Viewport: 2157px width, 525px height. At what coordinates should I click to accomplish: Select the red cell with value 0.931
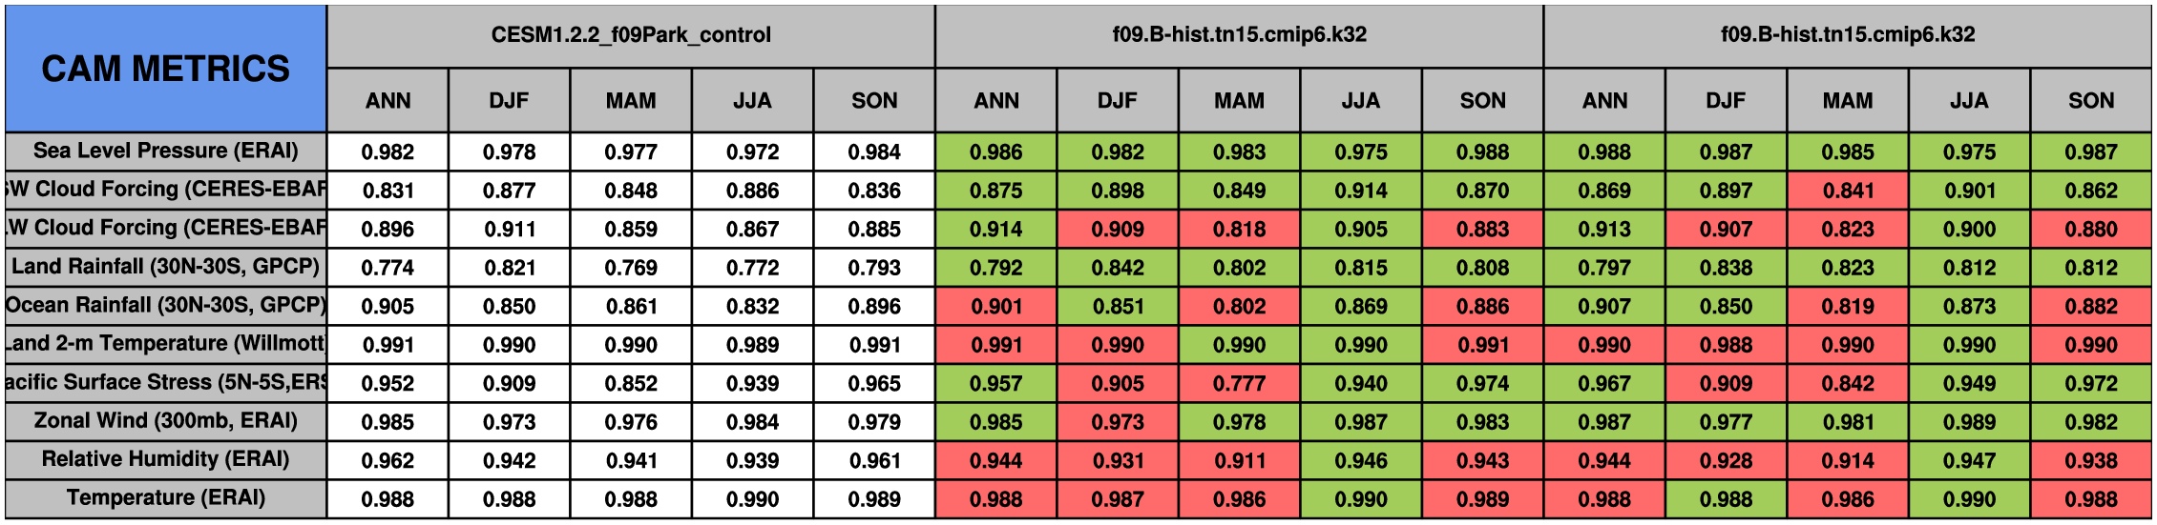(x=1118, y=461)
